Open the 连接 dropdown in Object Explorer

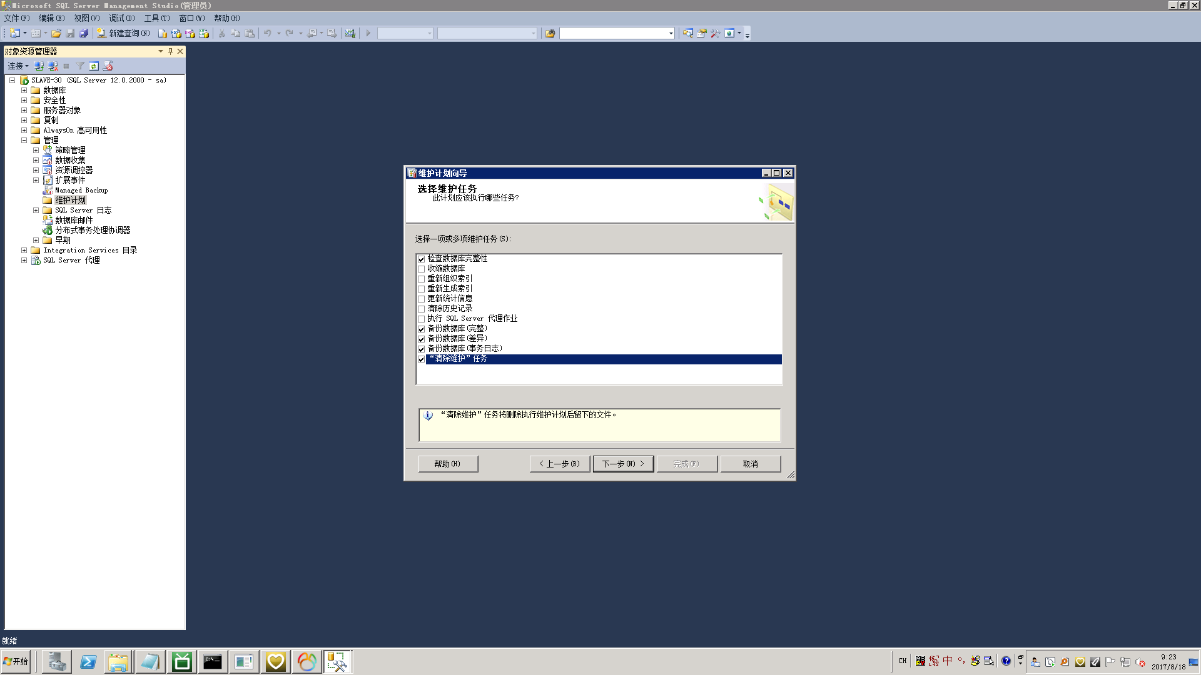pyautogui.click(x=18, y=66)
